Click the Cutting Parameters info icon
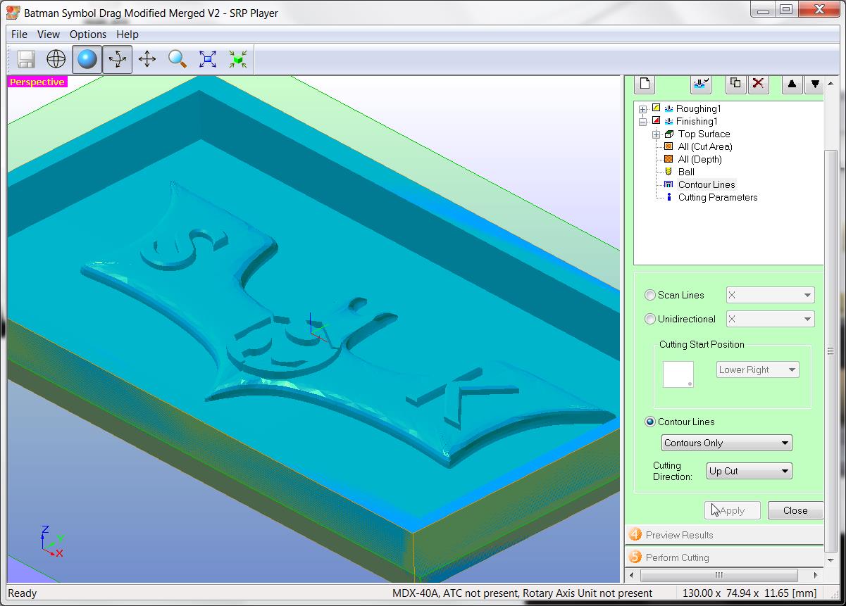The image size is (846, 606). 669,197
